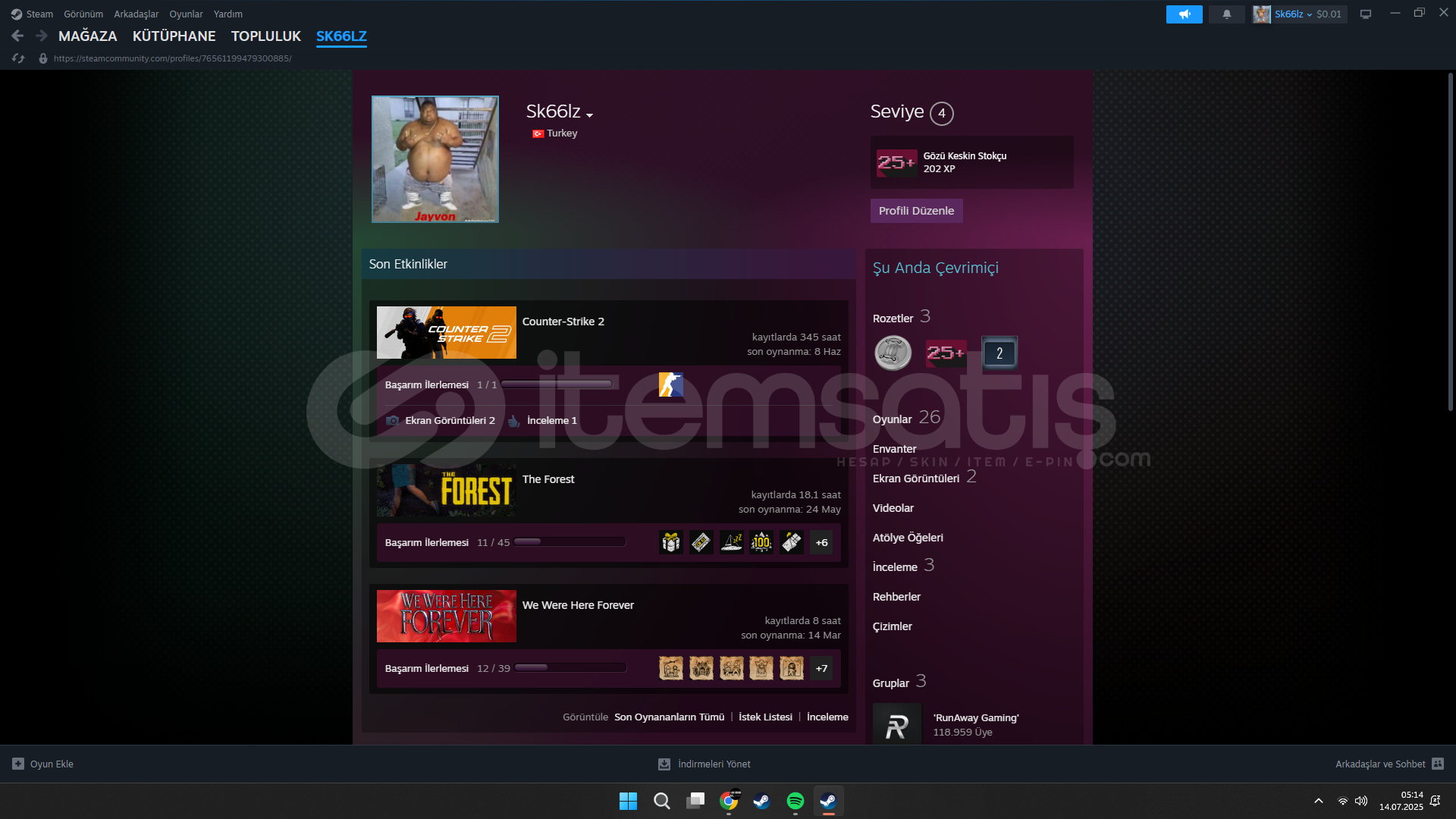Image resolution: width=1456 pixels, height=819 pixels.
Task: Click The Forest achievement progress bar
Action: click(570, 542)
